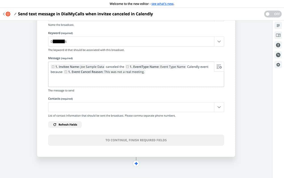Click the Refresh Fields button

point(65,125)
